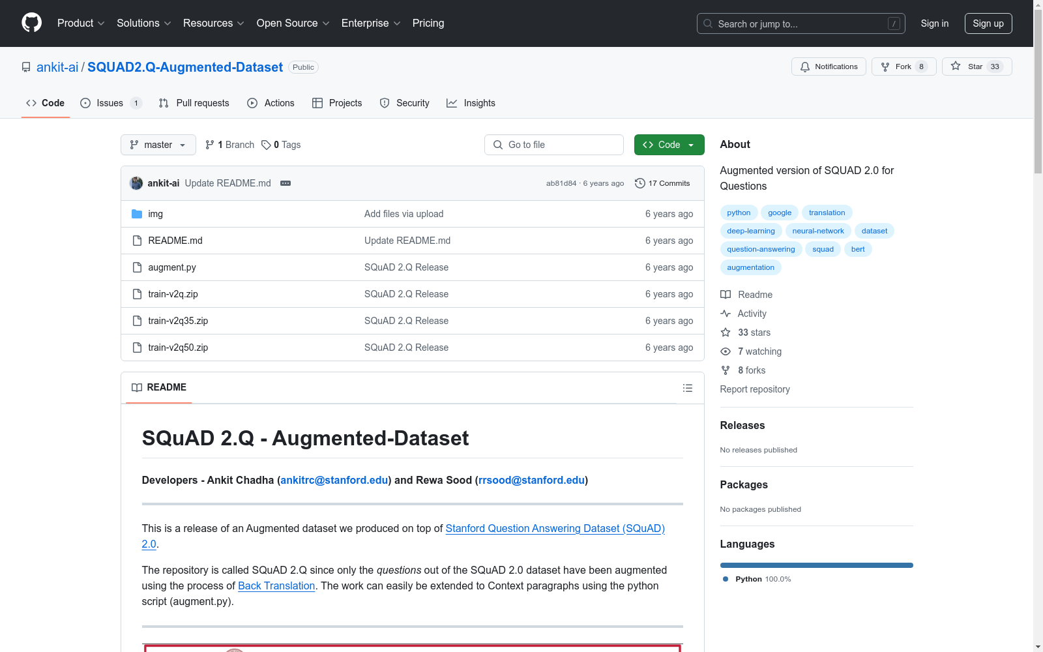
Task: View the 17 Commits history link
Action: coord(662,183)
